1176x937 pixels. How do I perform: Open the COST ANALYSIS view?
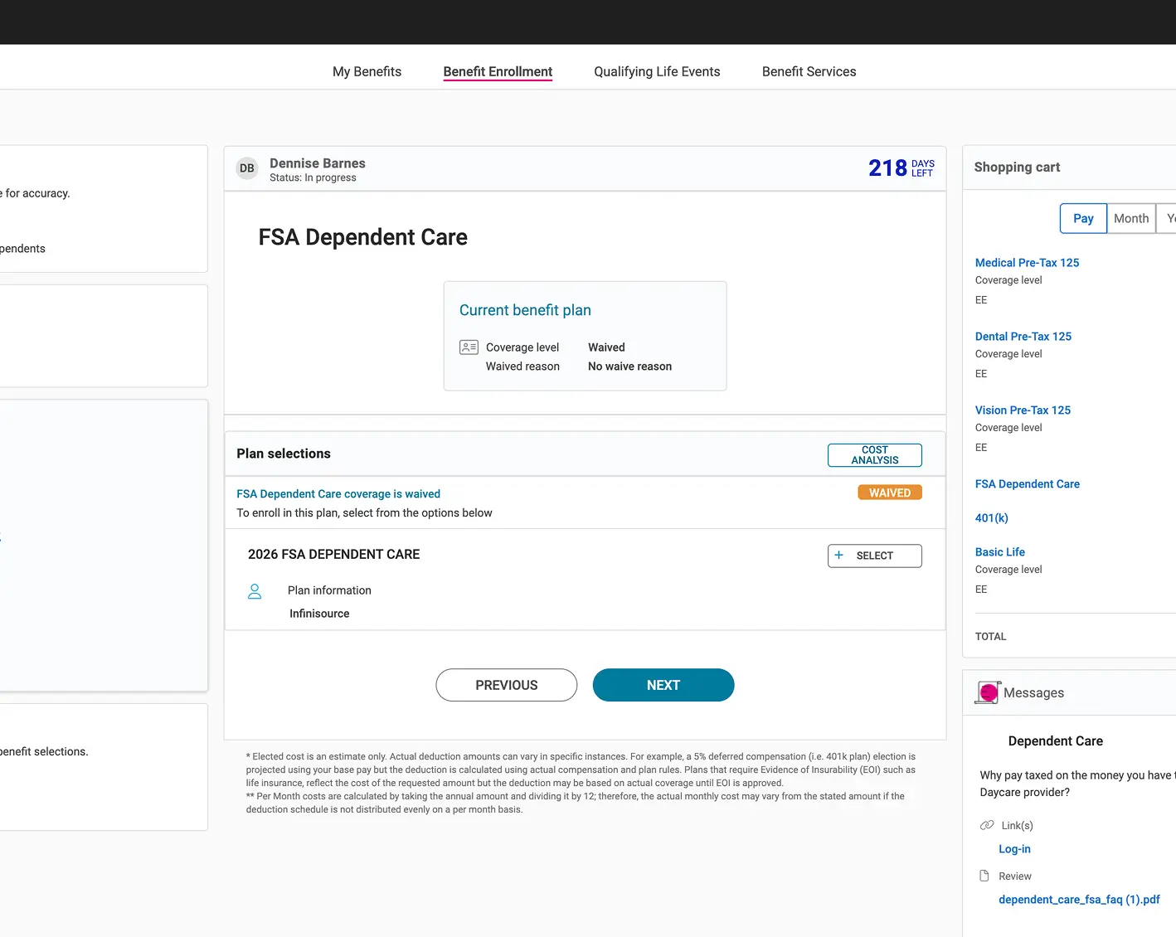874,454
